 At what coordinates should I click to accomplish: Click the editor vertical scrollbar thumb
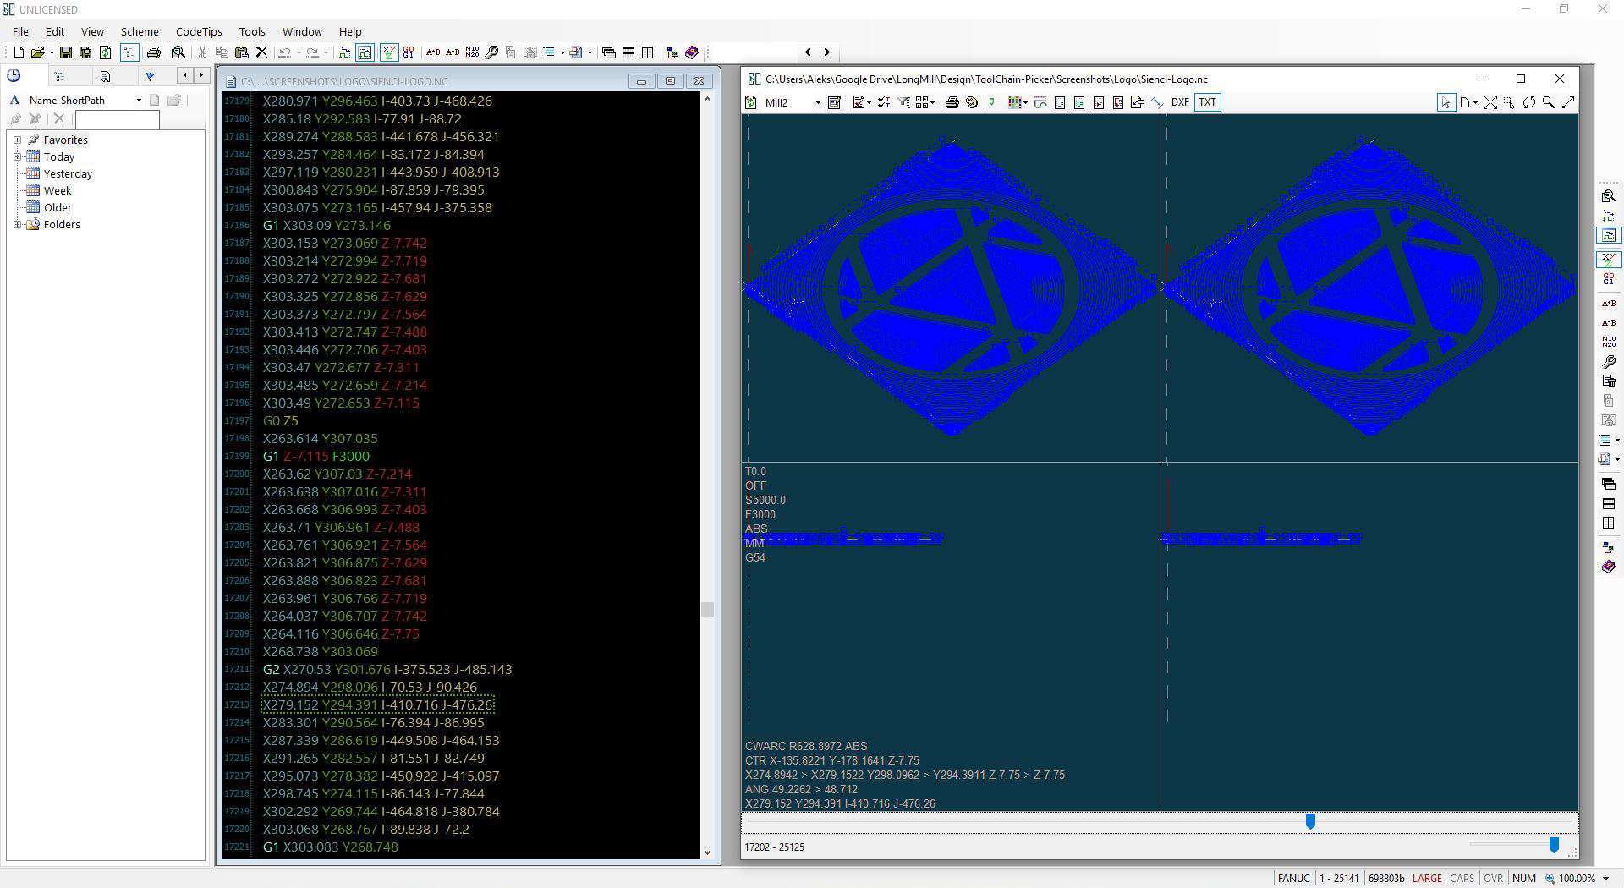point(707,609)
